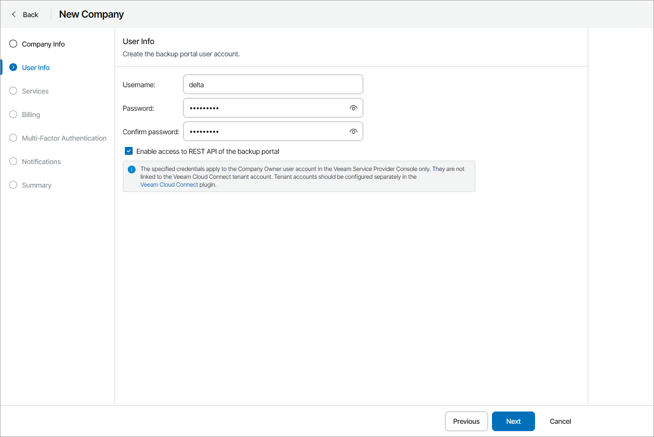Viewport: 654px width, 437px height.
Task: Click into the Username field
Action: [x=273, y=84]
